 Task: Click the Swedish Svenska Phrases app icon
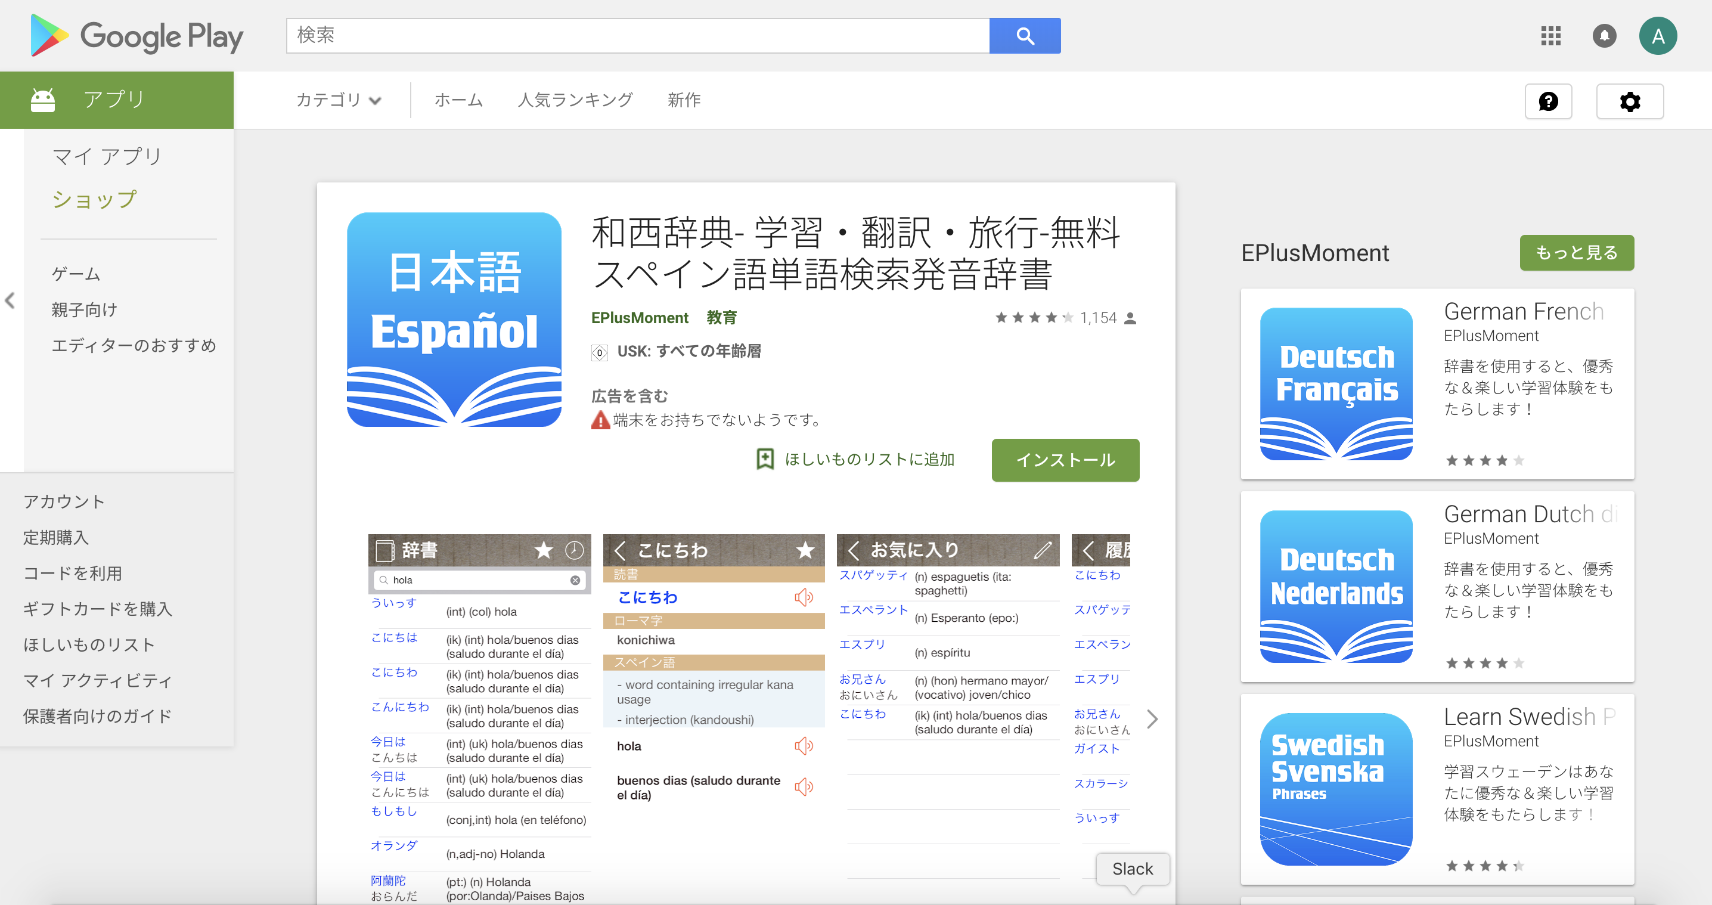coord(1336,789)
